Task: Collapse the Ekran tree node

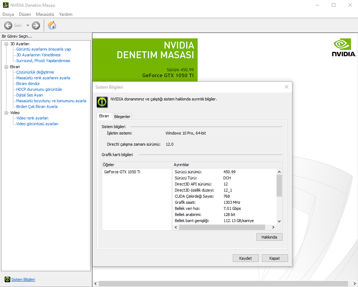Action: pos(6,67)
